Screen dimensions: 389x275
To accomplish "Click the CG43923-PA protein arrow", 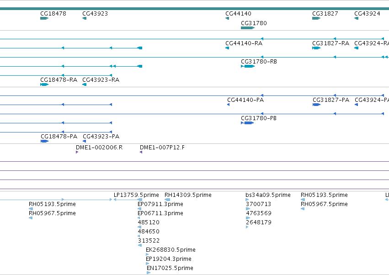I will click(x=85, y=141).
